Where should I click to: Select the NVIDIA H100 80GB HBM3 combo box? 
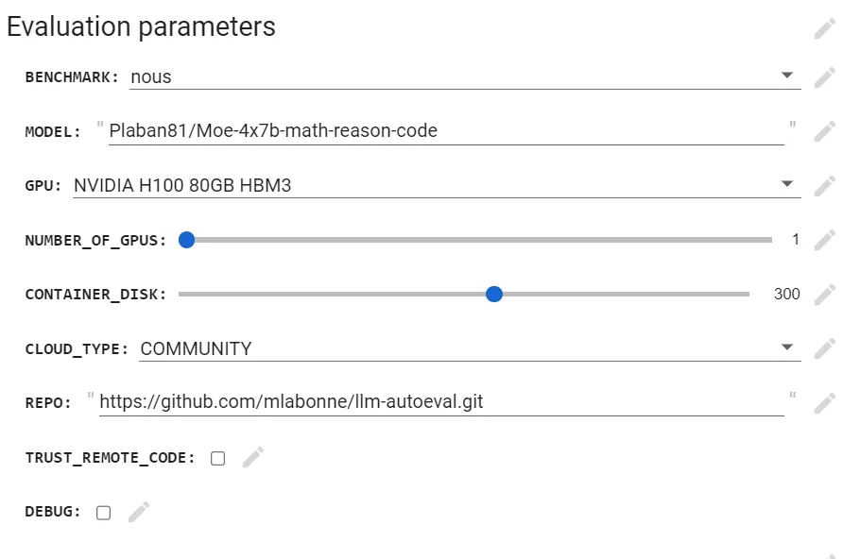(437, 185)
